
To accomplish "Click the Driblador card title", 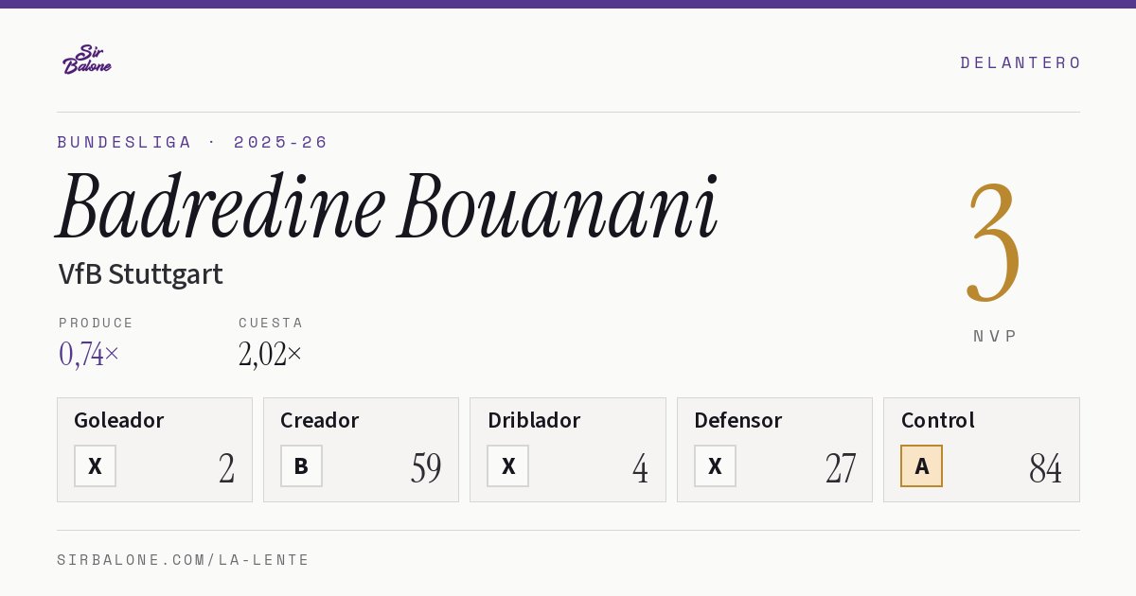I will pos(534,420).
